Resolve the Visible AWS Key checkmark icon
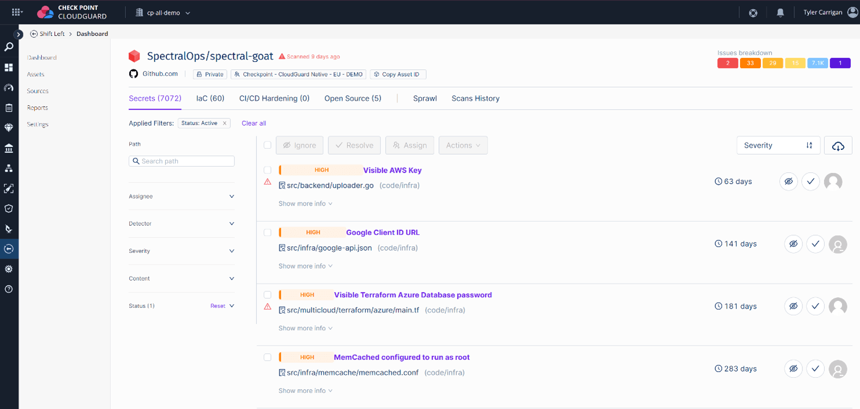Viewport: 860px width, 409px height. 811,182
